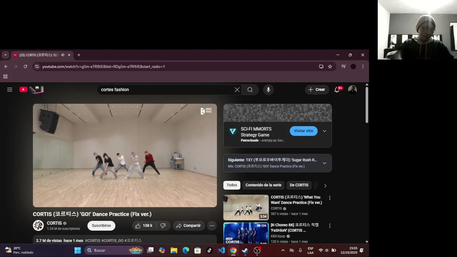Screen dimensions: 457x257
Task: Open the weather widget on taskbar
Action: tap(20, 250)
